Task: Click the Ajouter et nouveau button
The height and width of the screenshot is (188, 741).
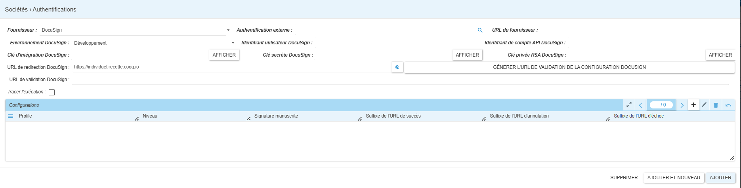Action: click(x=674, y=178)
